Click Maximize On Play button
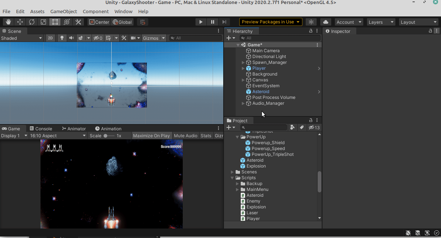This screenshot has height=238, width=441. click(x=151, y=135)
